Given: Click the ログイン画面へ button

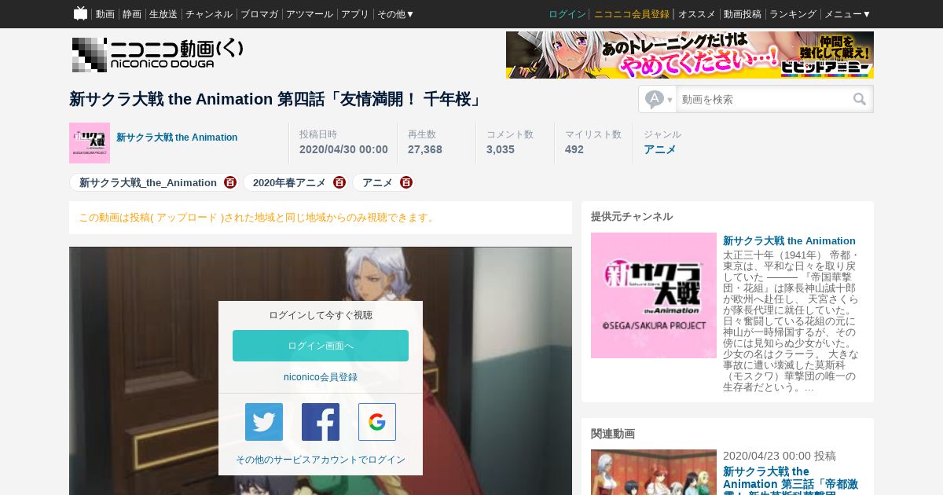Looking at the screenshot, I should tap(321, 346).
